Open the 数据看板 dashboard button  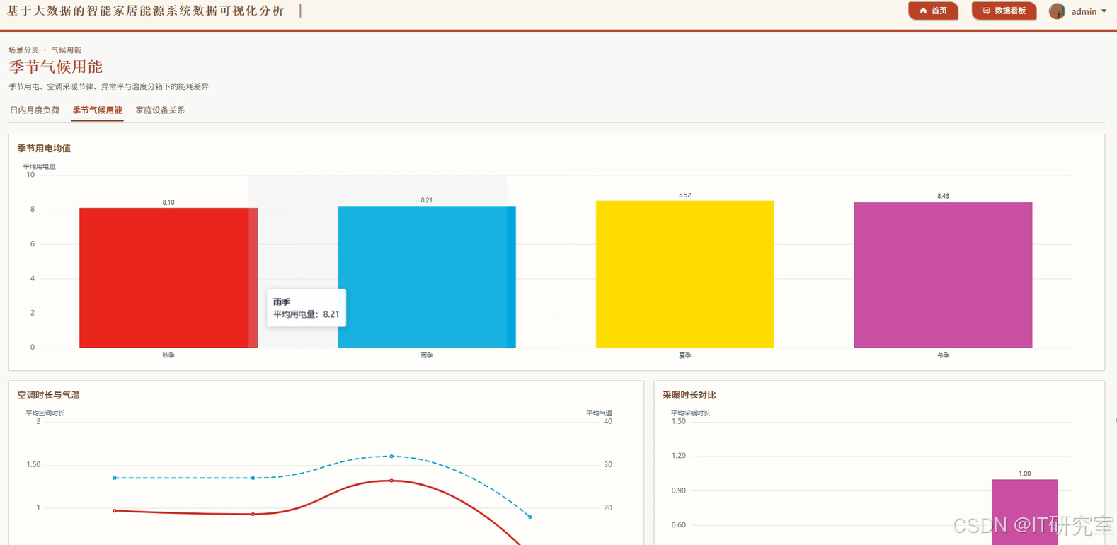1004,11
